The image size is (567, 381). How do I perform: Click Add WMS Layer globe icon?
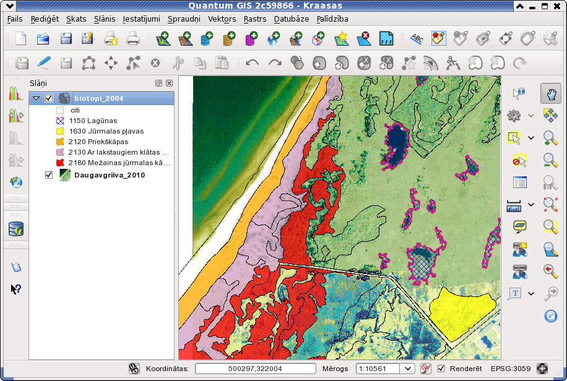pos(274,38)
